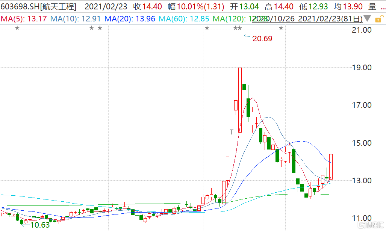The image size is (386, 231).
Task: Click the average price 均 13.90
Action: 348,6
